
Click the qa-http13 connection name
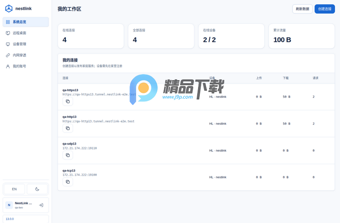[69, 117]
